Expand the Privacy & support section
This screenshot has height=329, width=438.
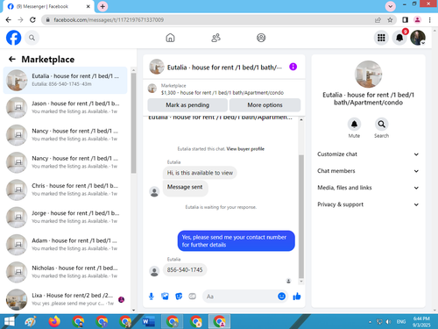tap(368, 204)
